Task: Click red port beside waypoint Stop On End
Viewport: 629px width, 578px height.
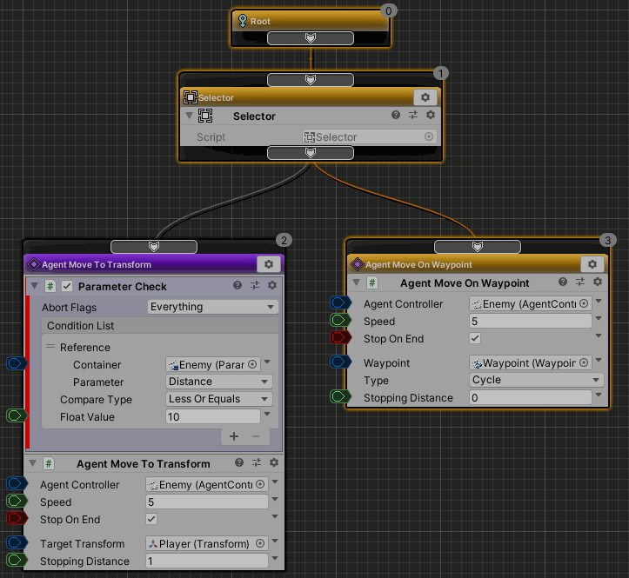Action: (340, 337)
